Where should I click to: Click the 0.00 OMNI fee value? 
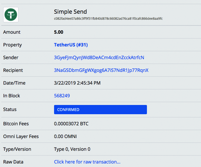65,136
